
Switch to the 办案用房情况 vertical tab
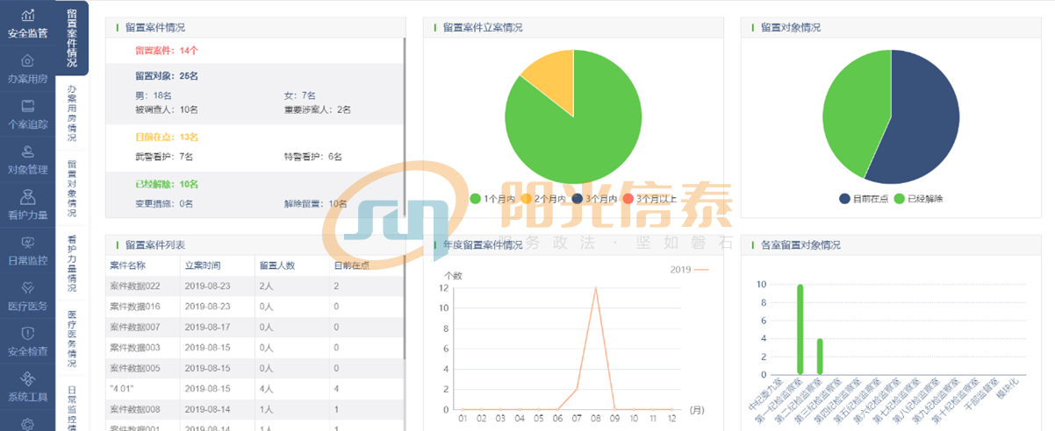[x=72, y=113]
